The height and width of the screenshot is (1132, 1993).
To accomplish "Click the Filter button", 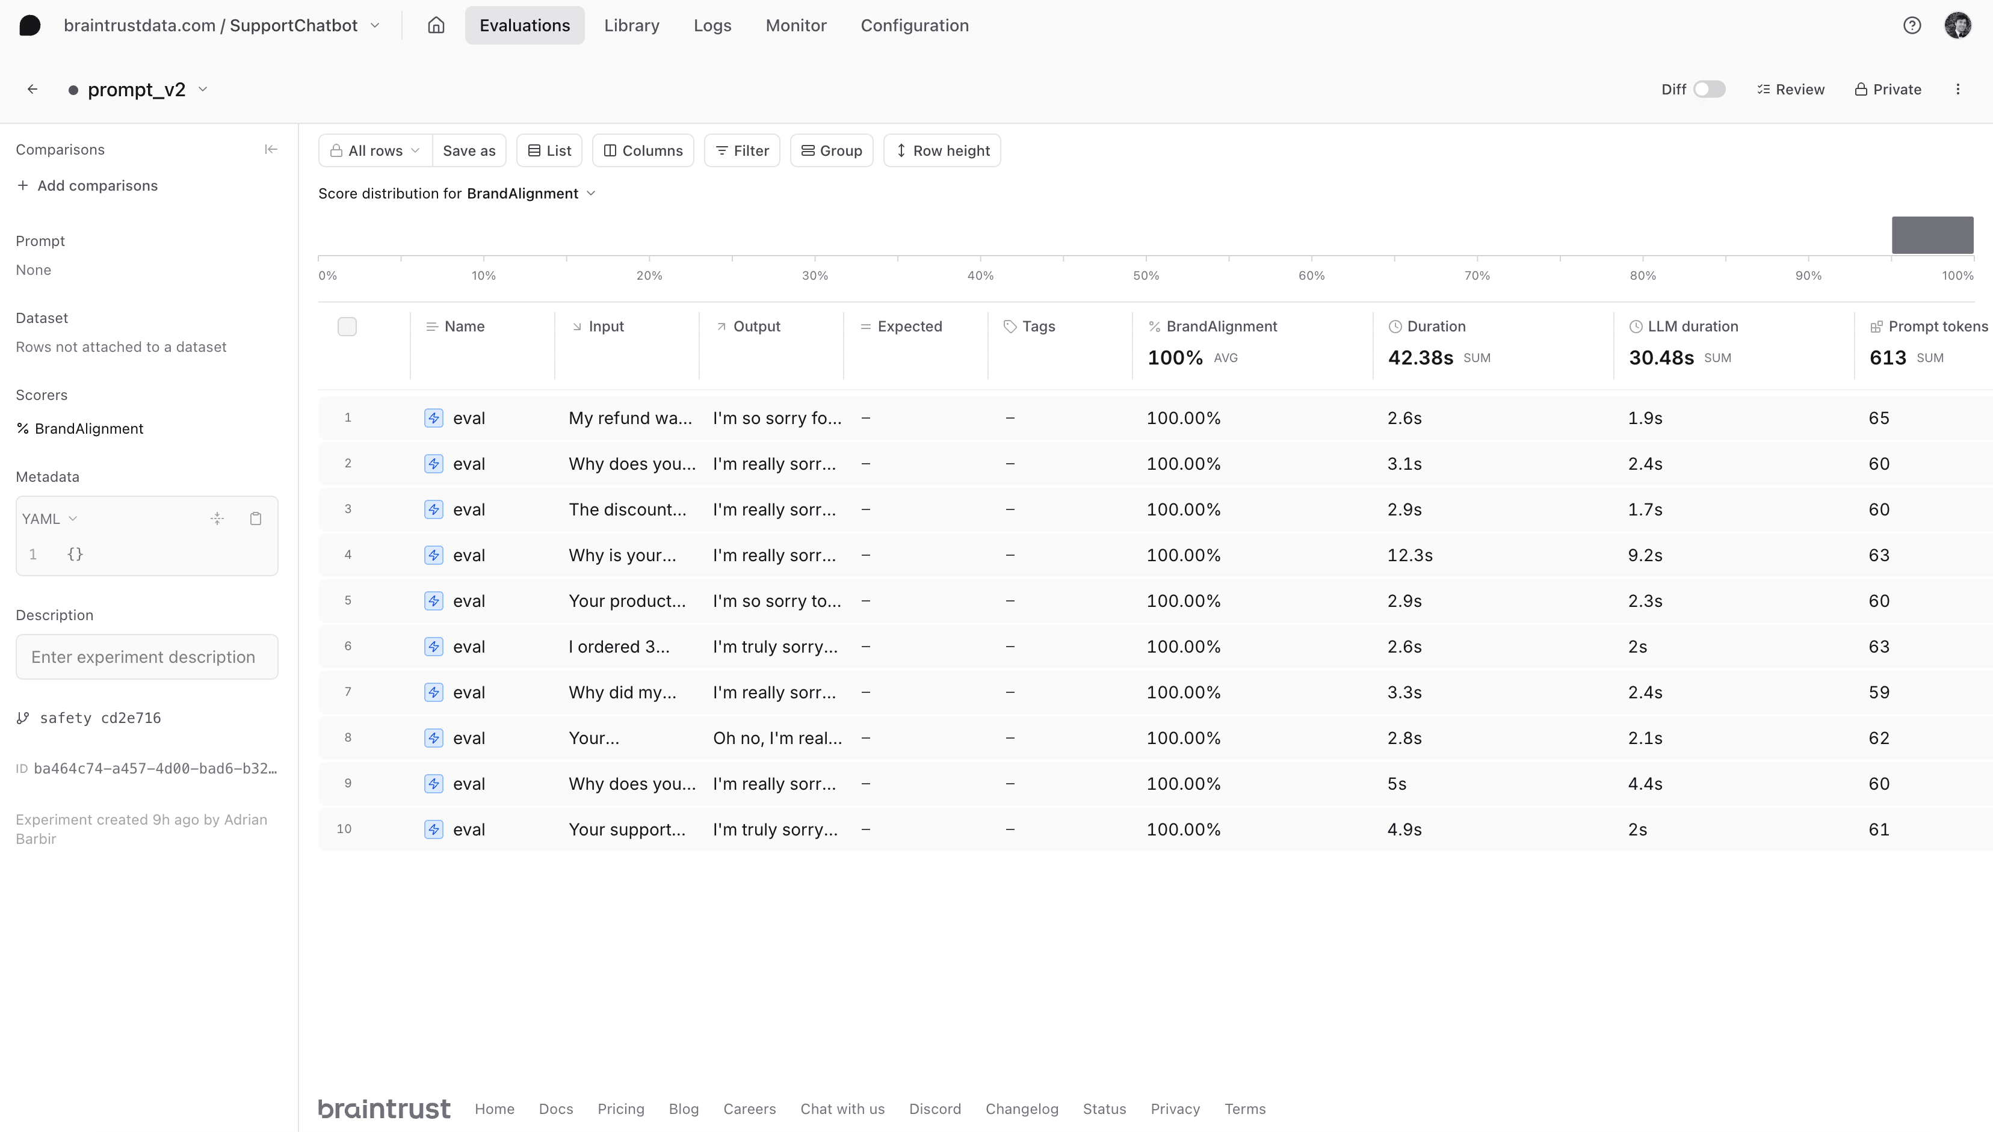I will coord(742,151).
